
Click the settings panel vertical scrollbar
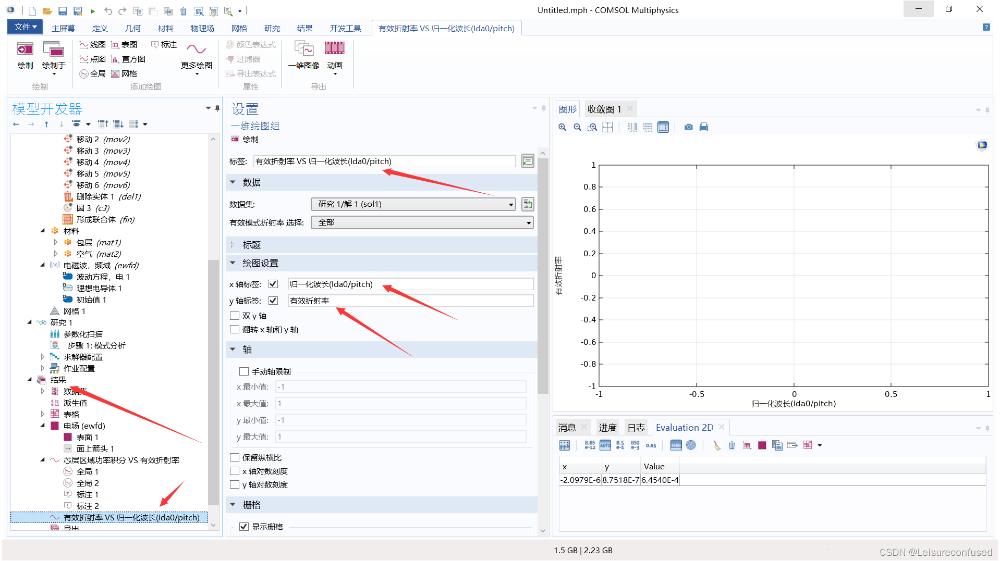point(543,276)
